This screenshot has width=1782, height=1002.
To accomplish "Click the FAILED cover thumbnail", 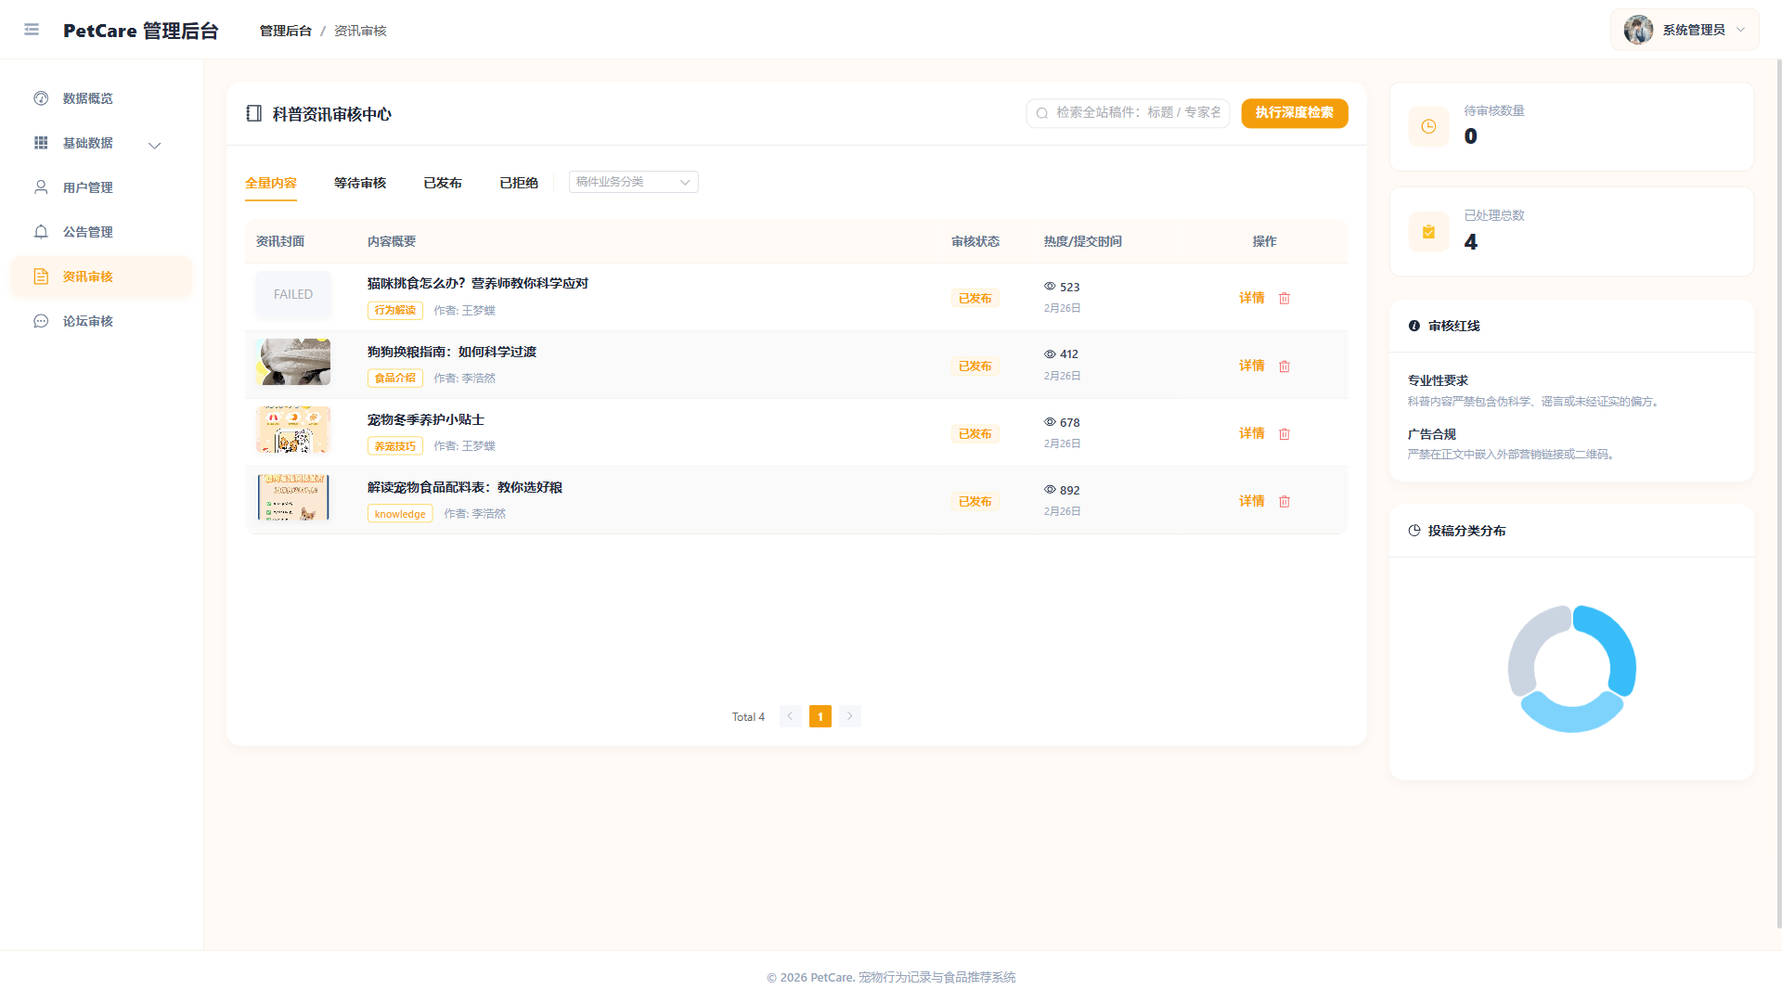I will [293, 294].
